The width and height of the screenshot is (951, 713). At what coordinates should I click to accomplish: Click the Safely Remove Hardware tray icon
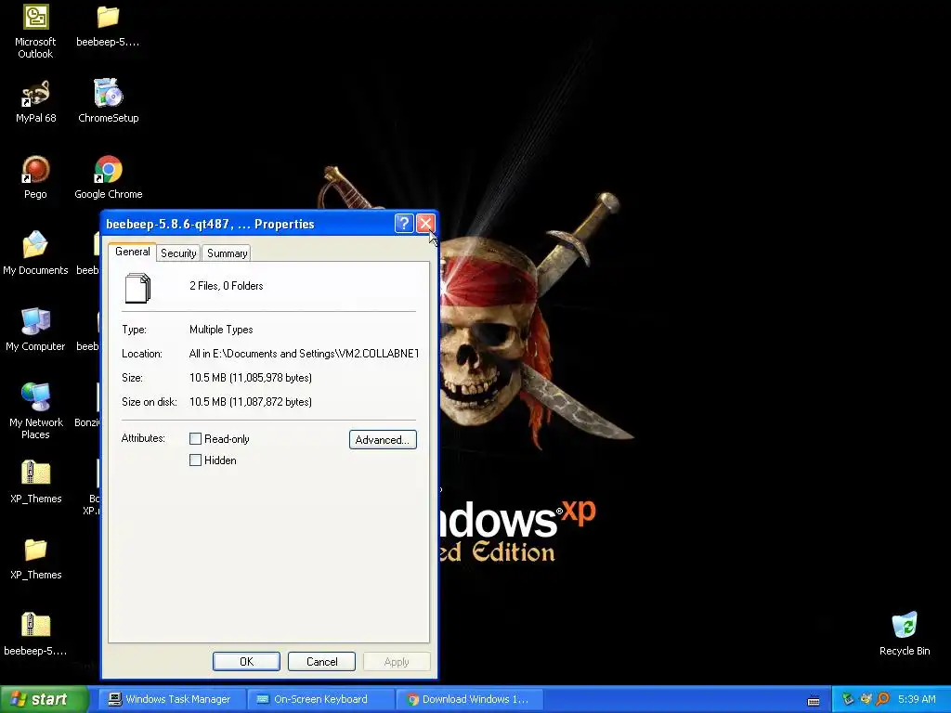tap(848, 699)
